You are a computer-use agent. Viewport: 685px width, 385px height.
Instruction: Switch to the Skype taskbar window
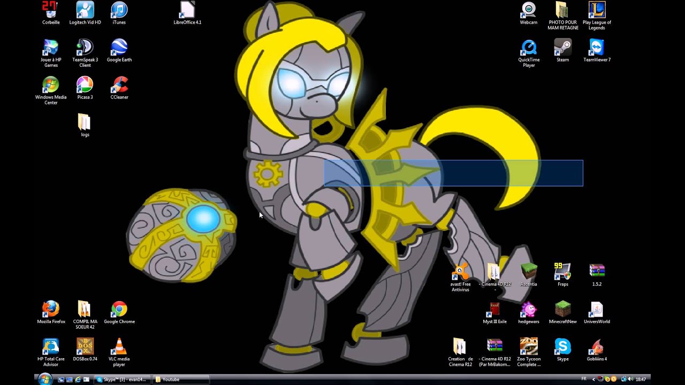121,380
